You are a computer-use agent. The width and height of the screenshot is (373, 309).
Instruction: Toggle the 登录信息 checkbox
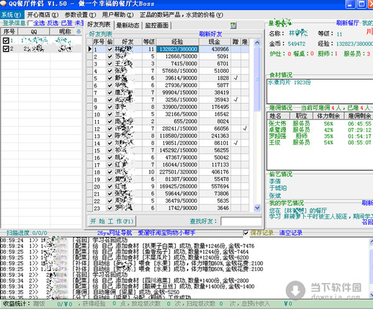(x=29, y=23)
